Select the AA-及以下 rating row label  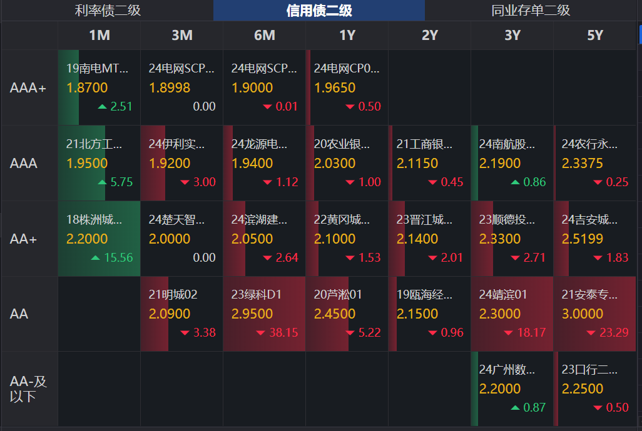(28, 389)
